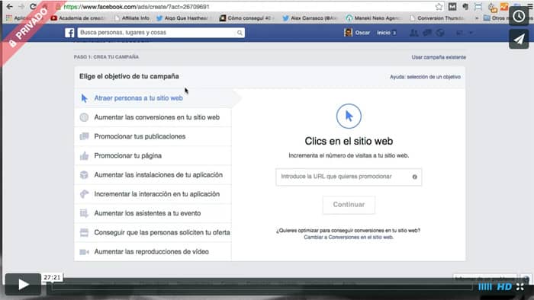The height and width of the screenshot is (300, 534).
Task: Click the Oscar profile name link
Action: click(x=362, y=33)
